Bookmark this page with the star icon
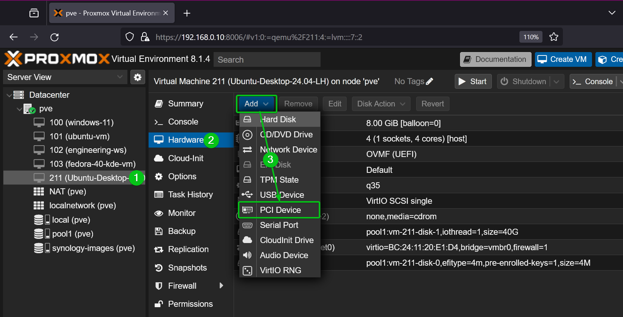 point(554,37)
